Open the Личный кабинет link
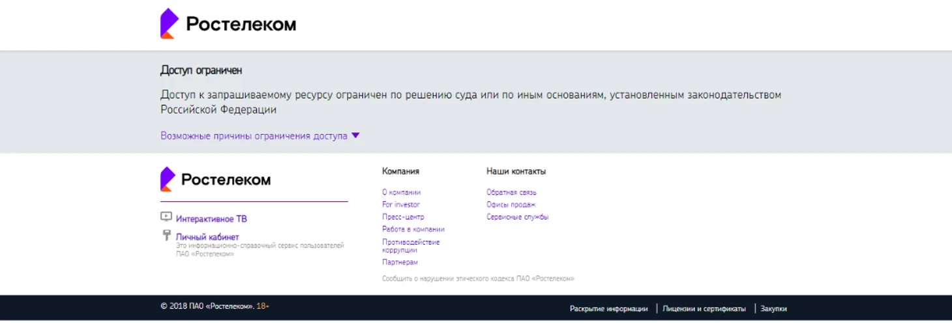This screenshot has height=323, width=952. 207,237
